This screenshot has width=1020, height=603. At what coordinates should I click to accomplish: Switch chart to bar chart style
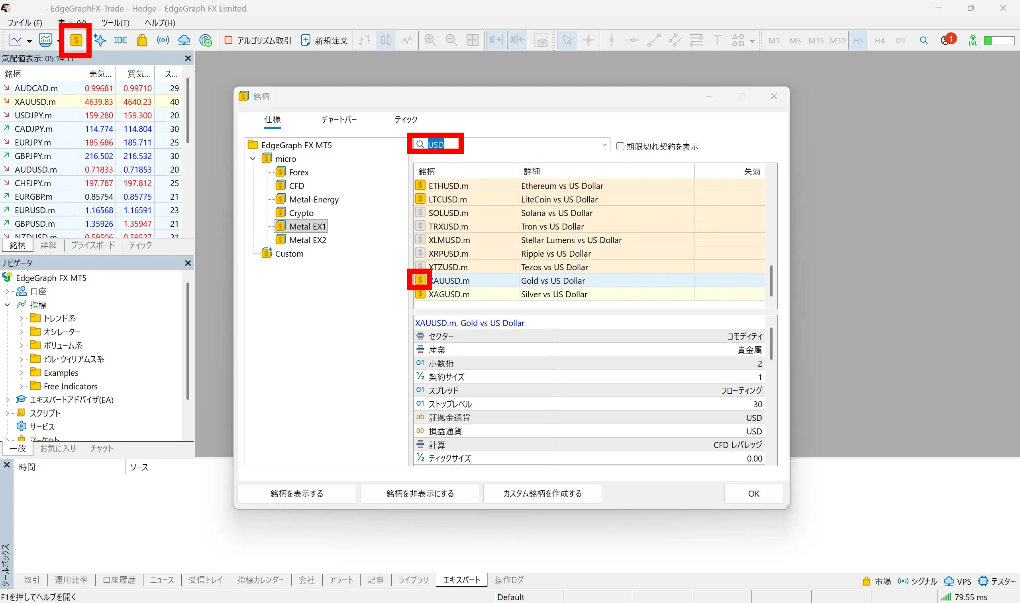tap(365, 40)
